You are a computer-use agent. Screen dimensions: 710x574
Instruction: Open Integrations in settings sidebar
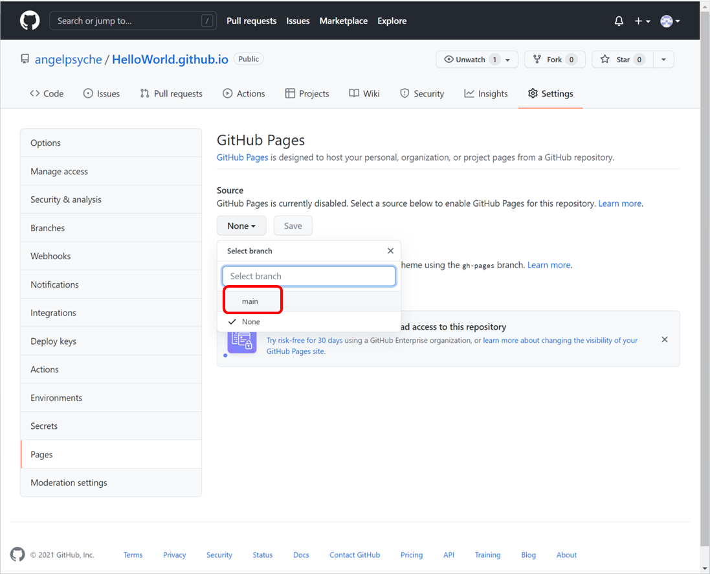tap(111, 313)
